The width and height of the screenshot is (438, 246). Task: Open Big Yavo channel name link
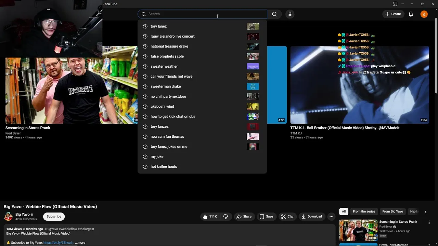[x=23, y=215]
